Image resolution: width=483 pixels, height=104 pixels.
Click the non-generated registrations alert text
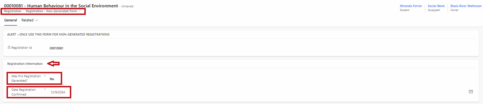[58, 34]
